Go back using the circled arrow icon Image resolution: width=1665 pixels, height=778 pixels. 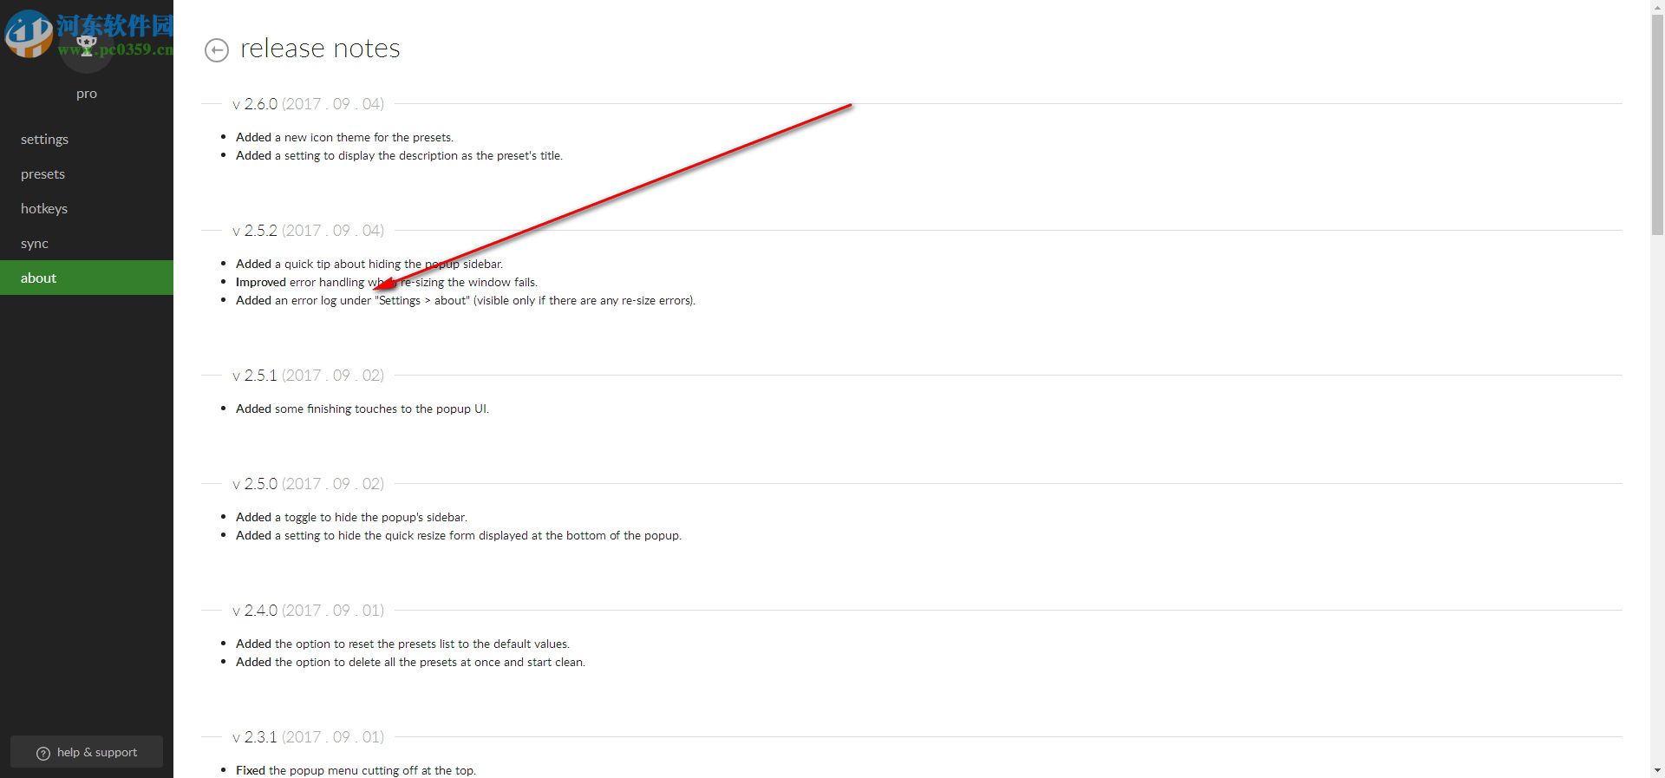(216, 50)
